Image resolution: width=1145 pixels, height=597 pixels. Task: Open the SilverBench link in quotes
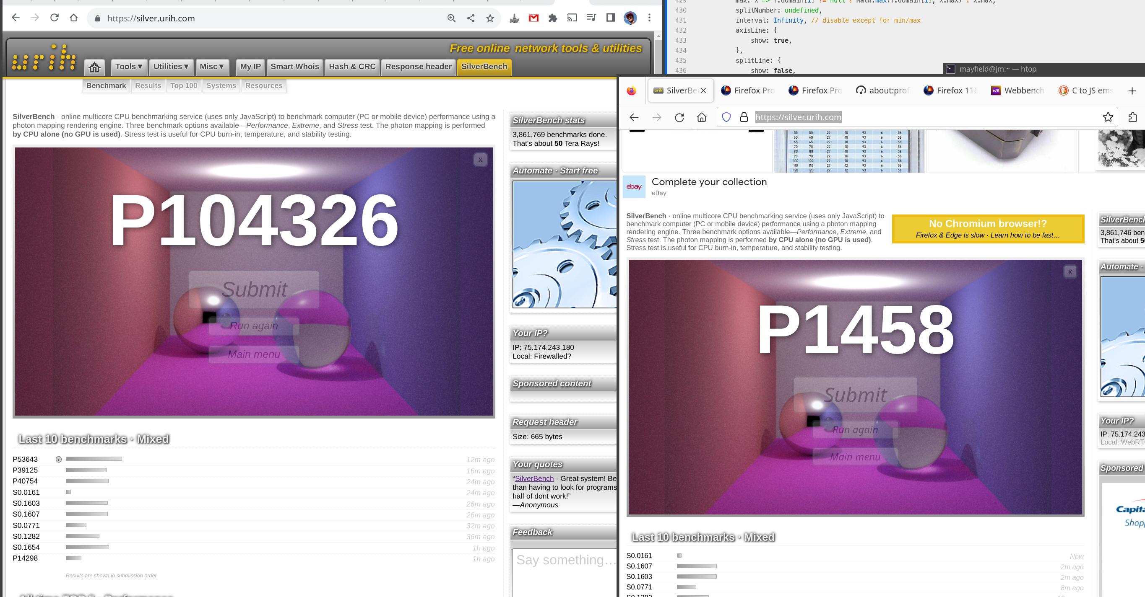click(534, 478)
